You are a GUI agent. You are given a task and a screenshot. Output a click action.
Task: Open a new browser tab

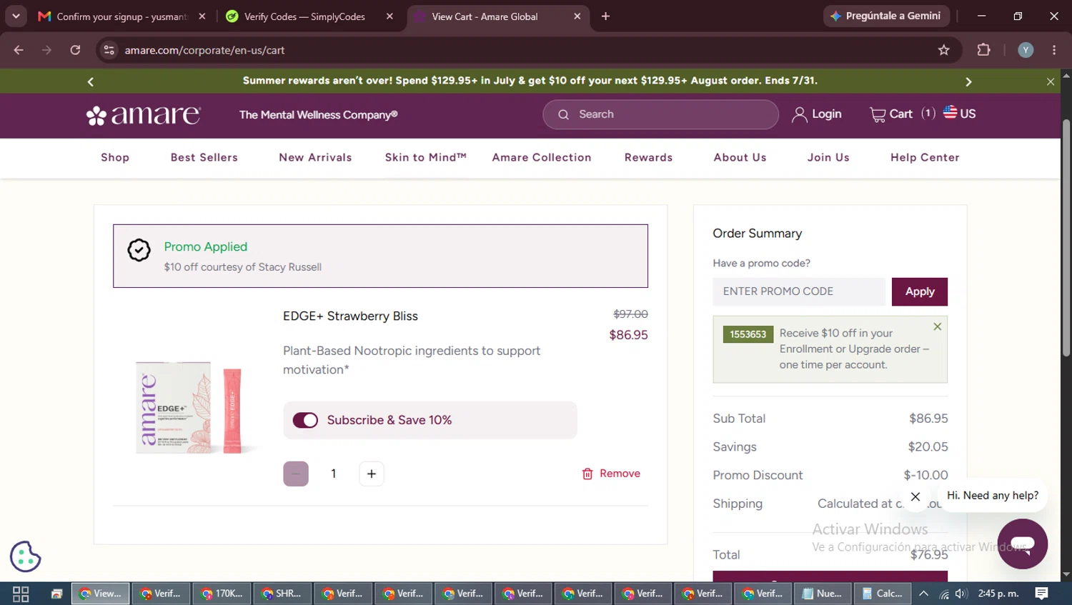[x=605, y=16]
